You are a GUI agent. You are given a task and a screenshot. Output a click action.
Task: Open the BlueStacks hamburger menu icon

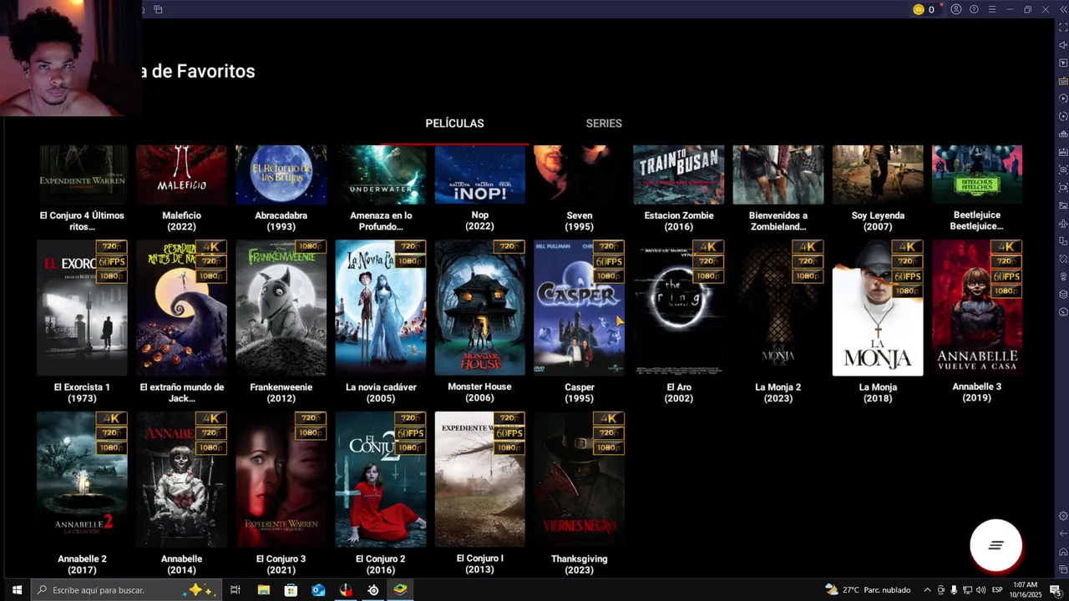coord(991,9)
